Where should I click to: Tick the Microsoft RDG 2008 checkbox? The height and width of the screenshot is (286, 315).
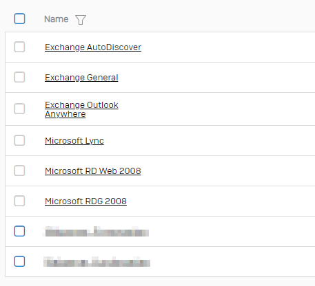(19, 201)
